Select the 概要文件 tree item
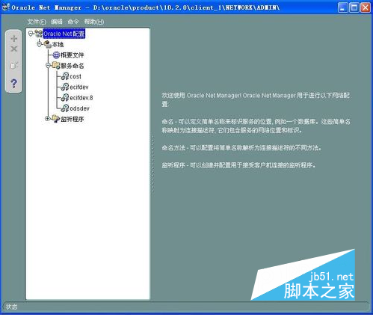Viewport: 376px width, 317px height. coord(73,55)
